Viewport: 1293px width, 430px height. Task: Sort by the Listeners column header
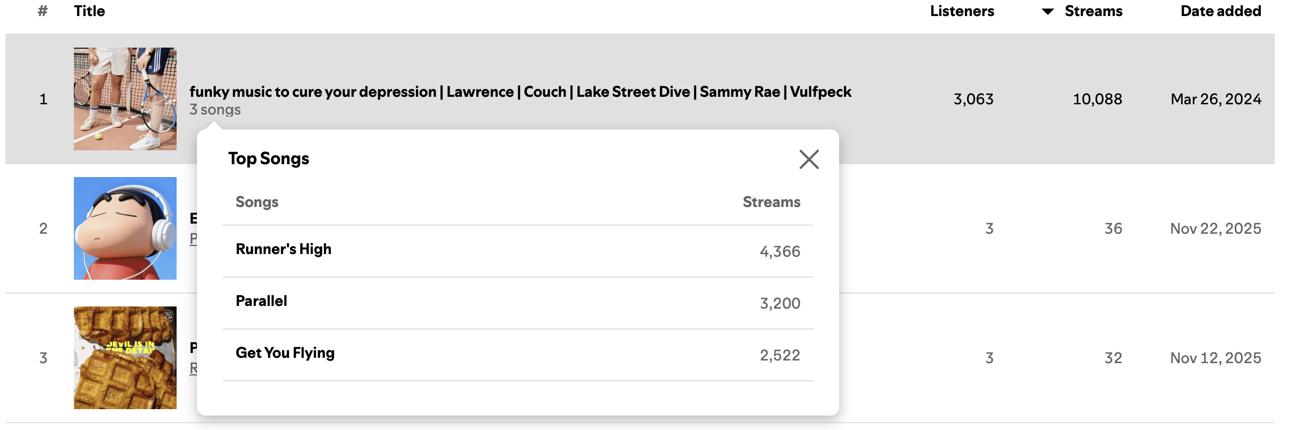(x=962, y=11)
